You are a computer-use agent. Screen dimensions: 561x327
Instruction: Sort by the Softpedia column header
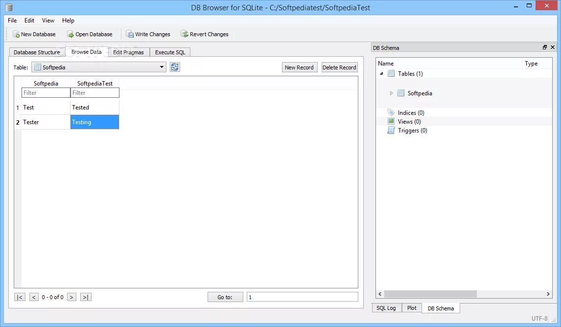(46, 83)
